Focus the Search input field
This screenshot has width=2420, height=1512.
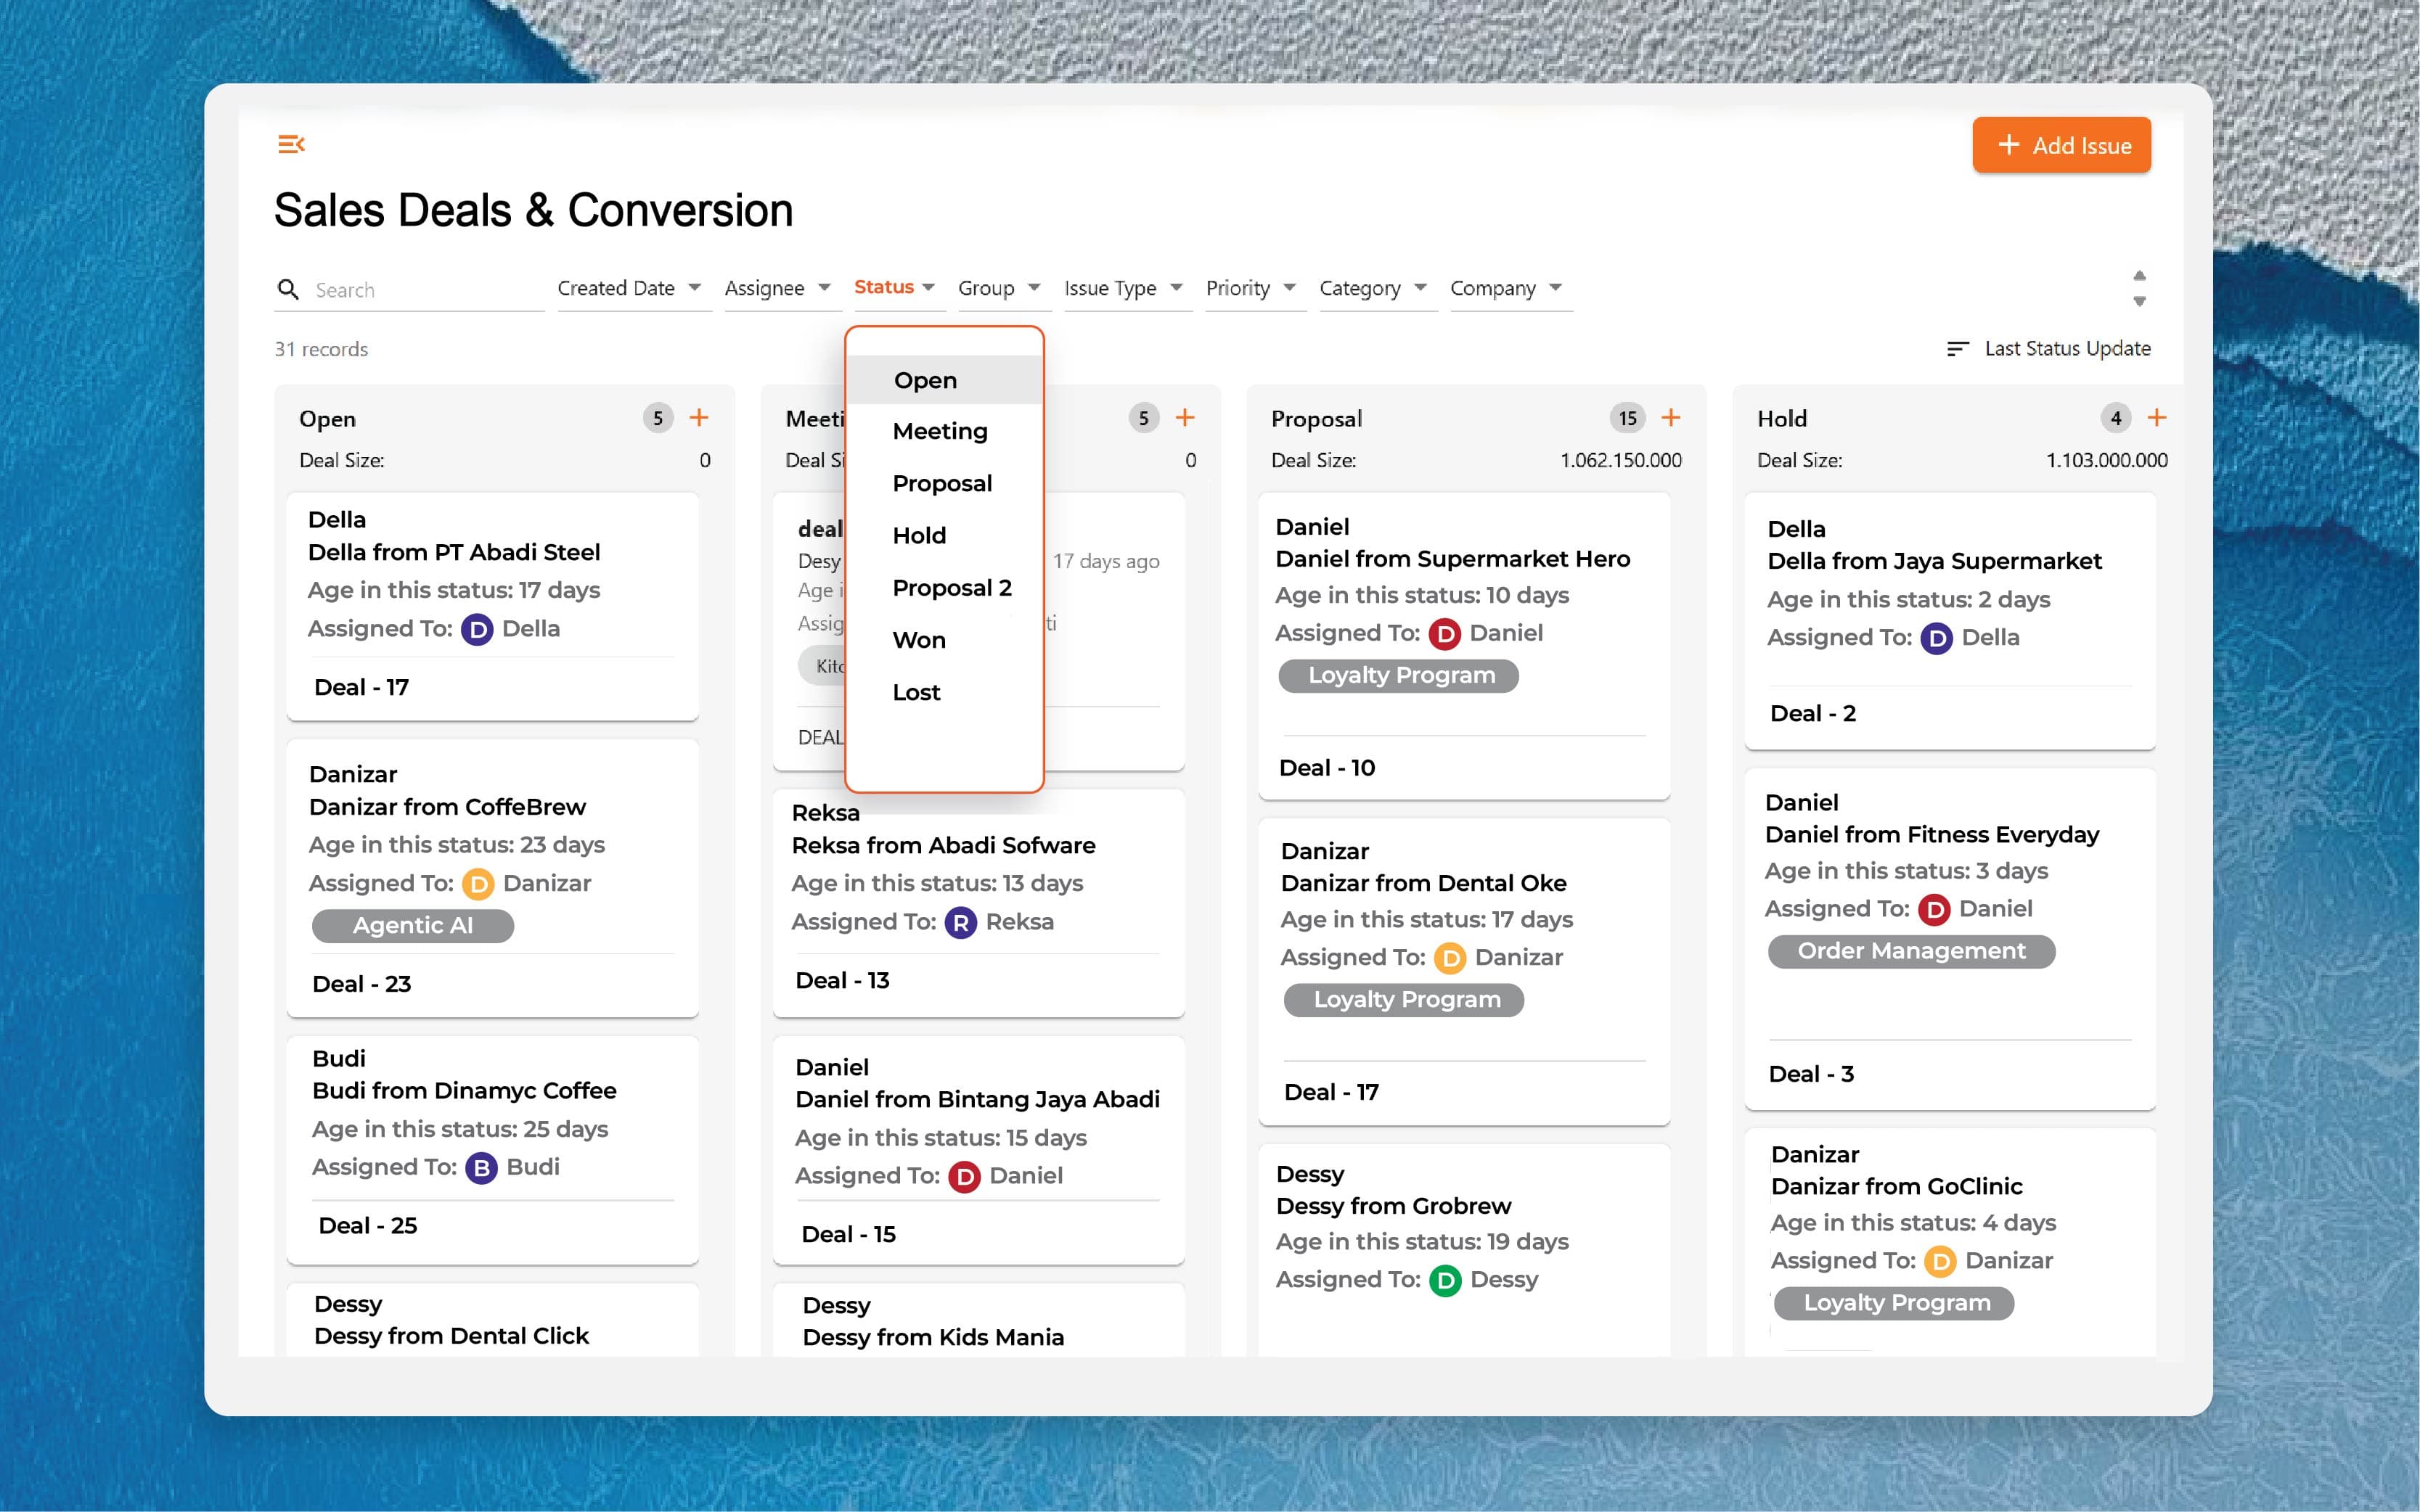tap(428, 290)
